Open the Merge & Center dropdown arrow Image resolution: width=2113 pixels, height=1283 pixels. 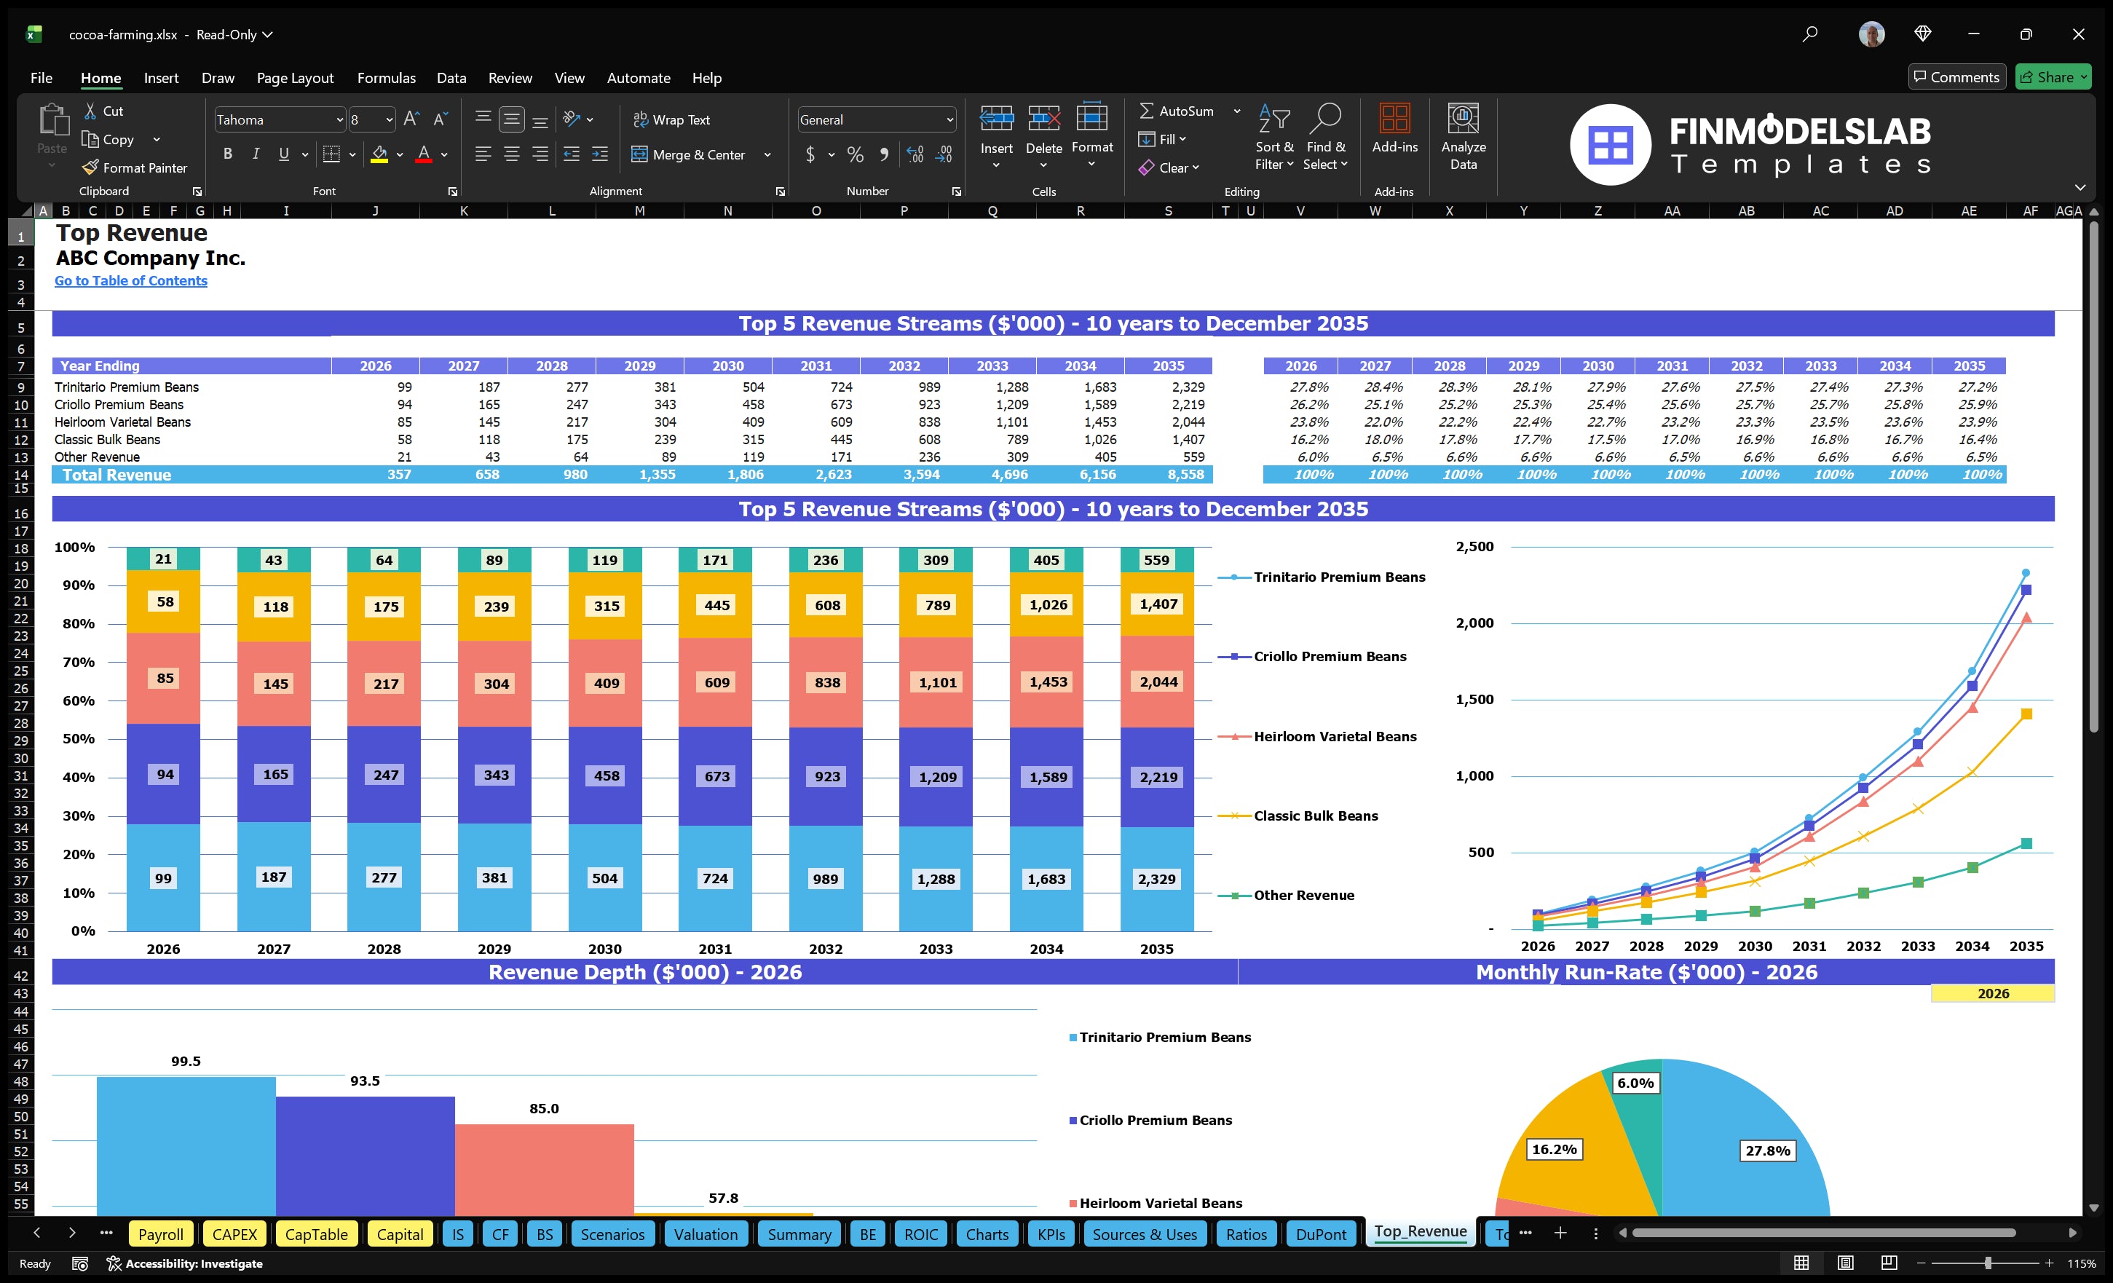[x=767, y=155]
